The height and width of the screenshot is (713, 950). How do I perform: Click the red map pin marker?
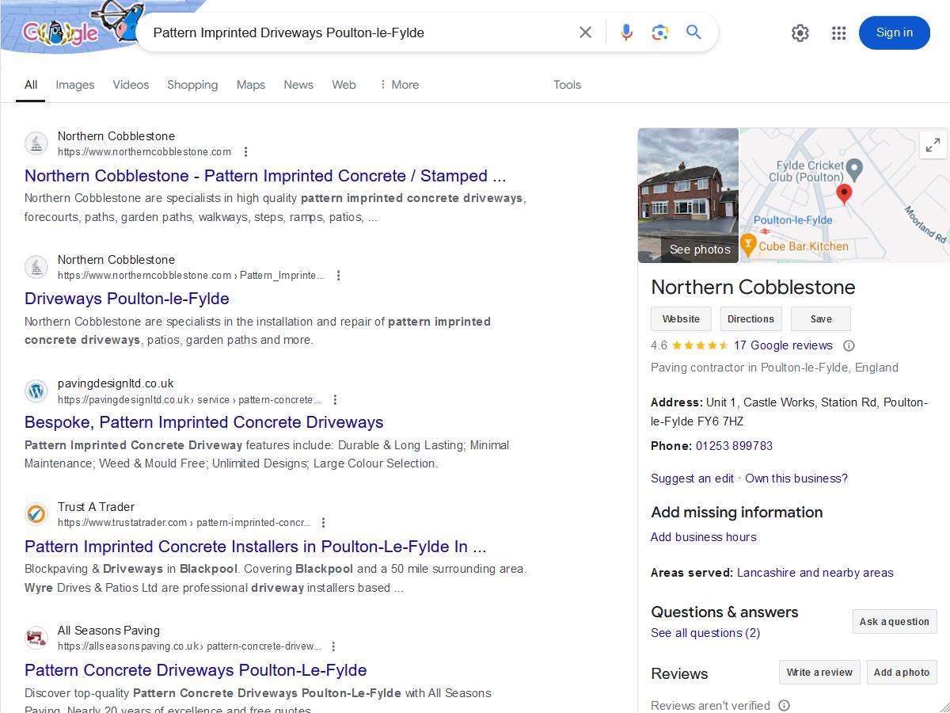[844, 194]
